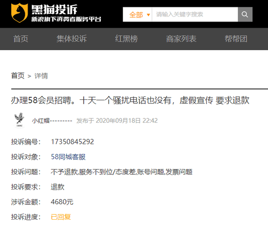Click the user avatar thumbnail
This screenshot has height=228, width=268.
click(19, 120)
